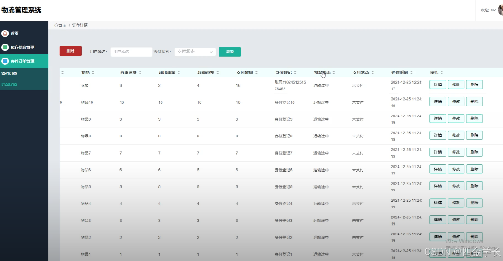Viewport: 503px width, 261px height.
Task: Sort by 操作 column arrows
Action: (x=442, y=73)
